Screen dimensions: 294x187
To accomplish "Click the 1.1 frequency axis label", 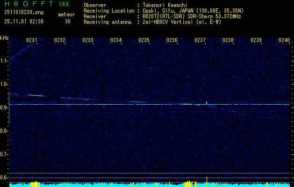I will (4, 60).
